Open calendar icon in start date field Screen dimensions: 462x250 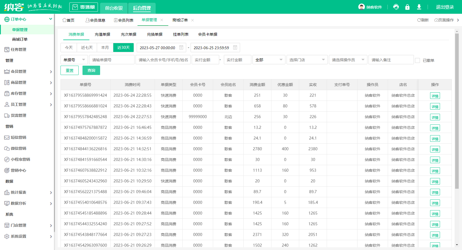click(181, 48)
